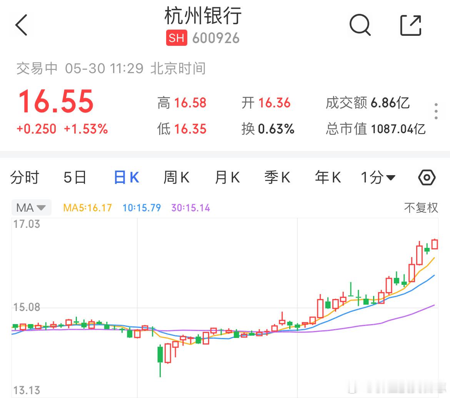Click the +0.250 change amount
This screenshot has width=450, height=398.
[37, 129]
